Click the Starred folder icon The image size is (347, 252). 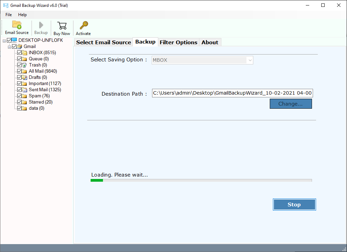pos(25,102)
